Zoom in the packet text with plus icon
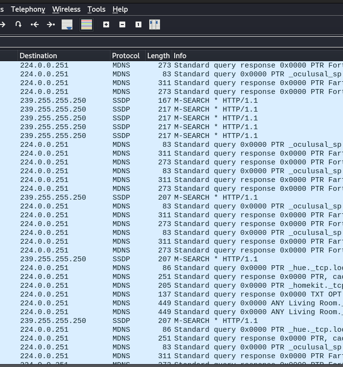 pyautogui.click(x=106, y=24)
